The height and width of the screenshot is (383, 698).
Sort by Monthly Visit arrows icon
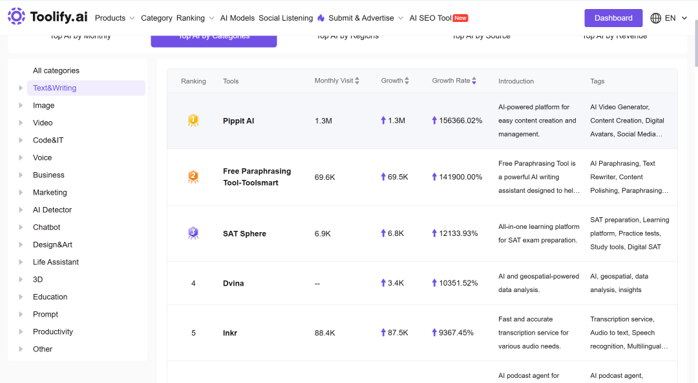point(357,81)
